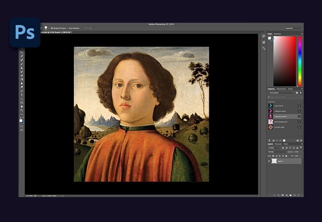Select the Hand tool
The image size is (322, 222).
pos(22,107)
